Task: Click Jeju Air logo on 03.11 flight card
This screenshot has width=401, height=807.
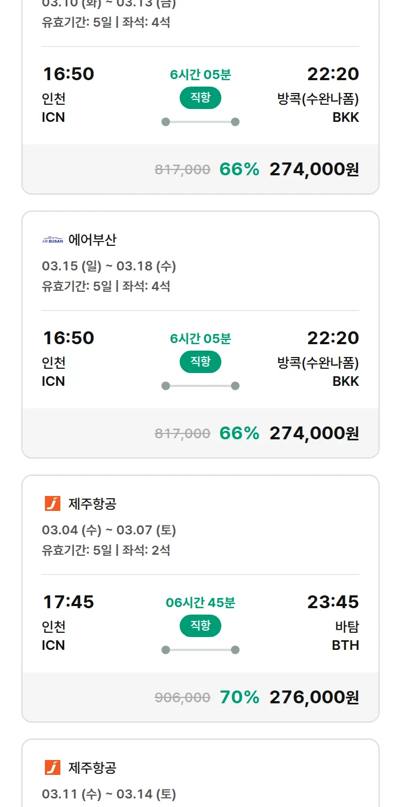Action: coord(52,767)
